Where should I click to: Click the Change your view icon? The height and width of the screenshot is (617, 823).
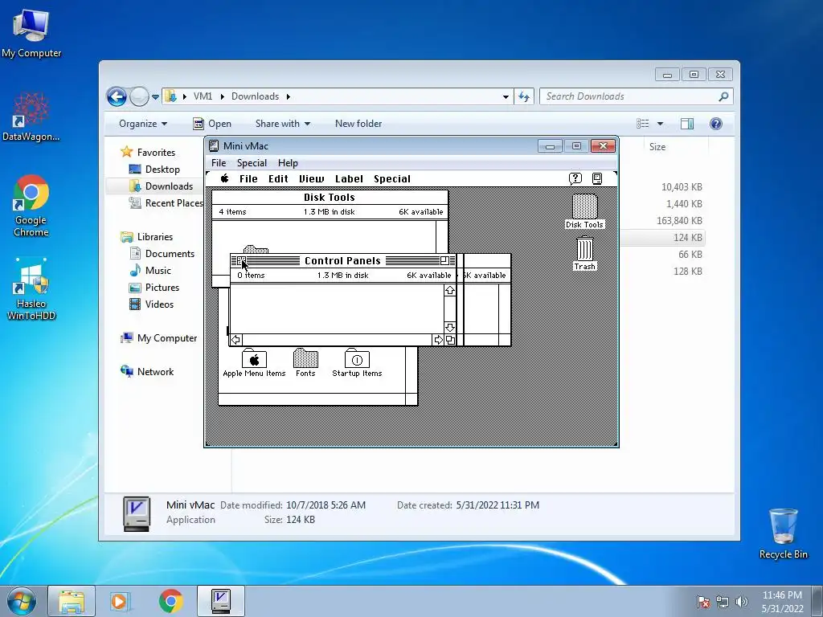[642, 123]
